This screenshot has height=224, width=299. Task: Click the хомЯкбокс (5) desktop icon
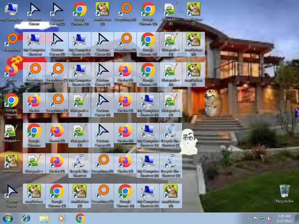click(194, 14)
